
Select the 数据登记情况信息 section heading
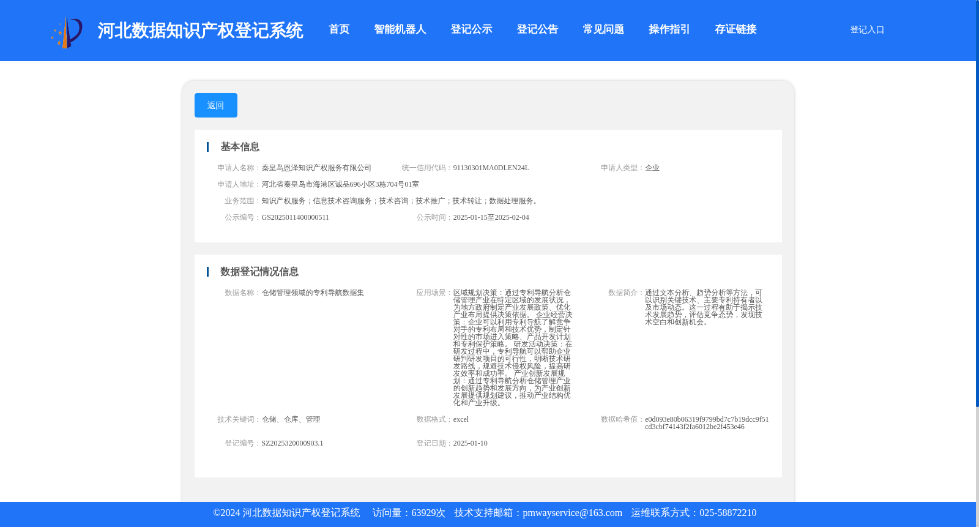259,272
